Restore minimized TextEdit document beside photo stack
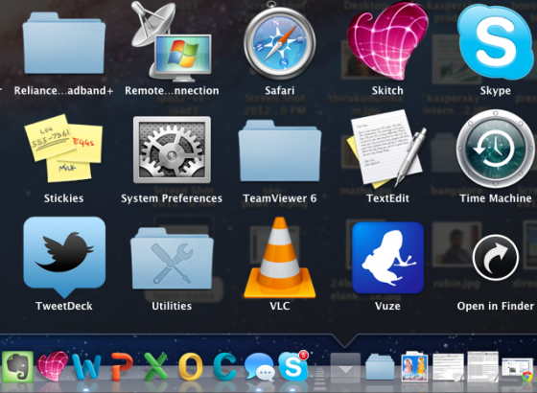Image resolution: width=537 pixels, height=393 pixels. pyautogui.click(x=449, y=367)
